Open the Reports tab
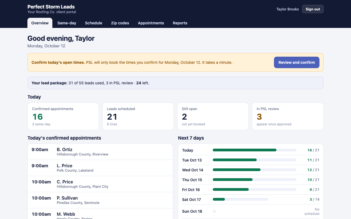351x219 pixels. point(180,23)
